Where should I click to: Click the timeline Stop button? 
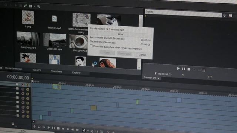pyautogui.click(x=58, y=128)
